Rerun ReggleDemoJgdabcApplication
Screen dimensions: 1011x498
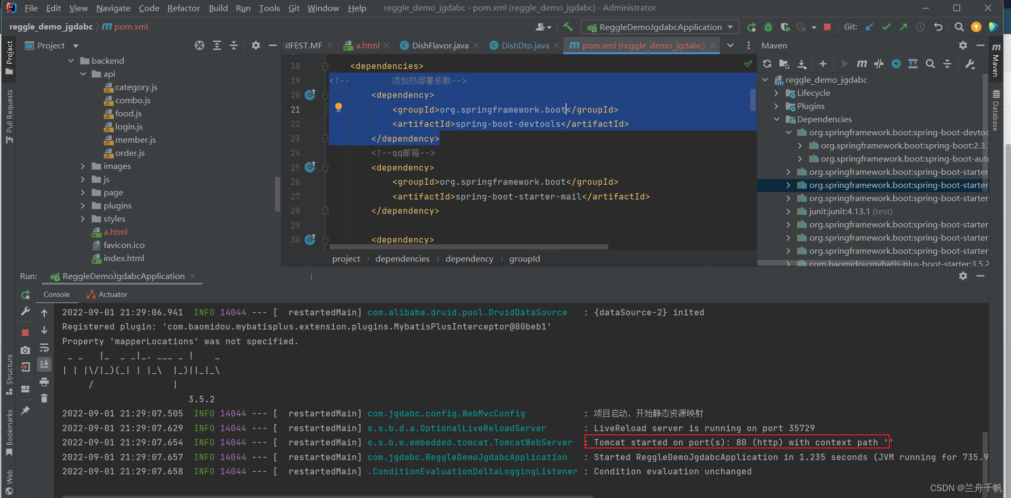(x=25, y=295)
